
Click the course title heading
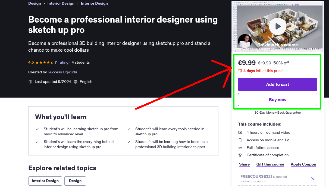click(x=123, y=25)
